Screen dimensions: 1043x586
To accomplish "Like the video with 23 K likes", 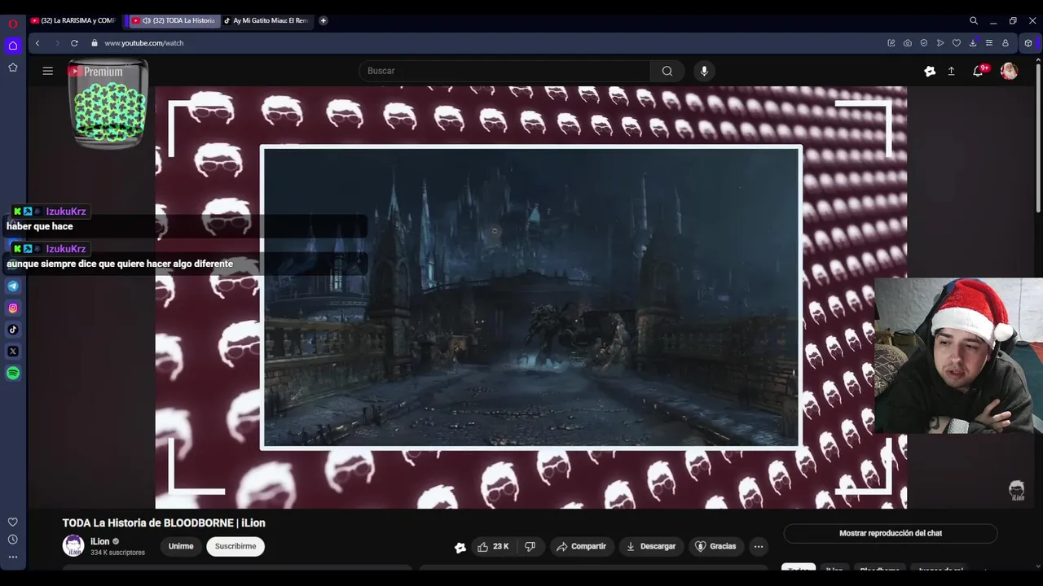I will click(x=493, y=546).
